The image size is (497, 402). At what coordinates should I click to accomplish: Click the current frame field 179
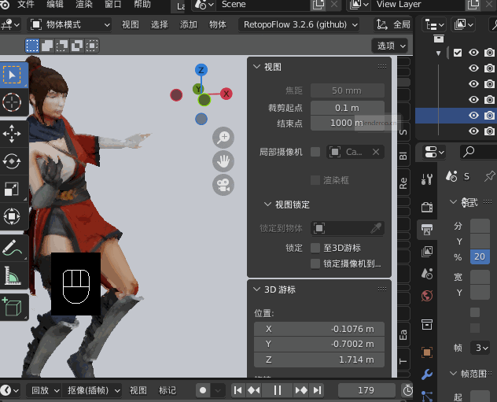[x=366, y=390]
